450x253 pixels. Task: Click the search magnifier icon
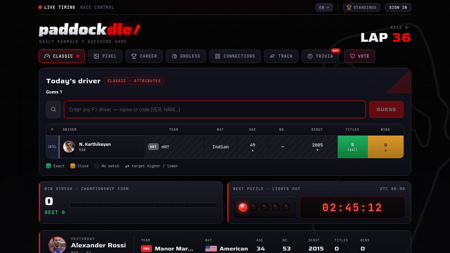(53, 110)
